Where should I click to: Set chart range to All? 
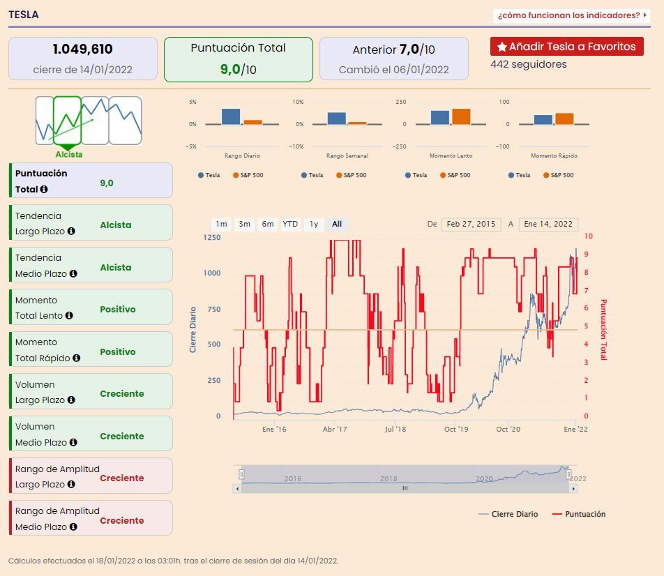tap(337, 224)
